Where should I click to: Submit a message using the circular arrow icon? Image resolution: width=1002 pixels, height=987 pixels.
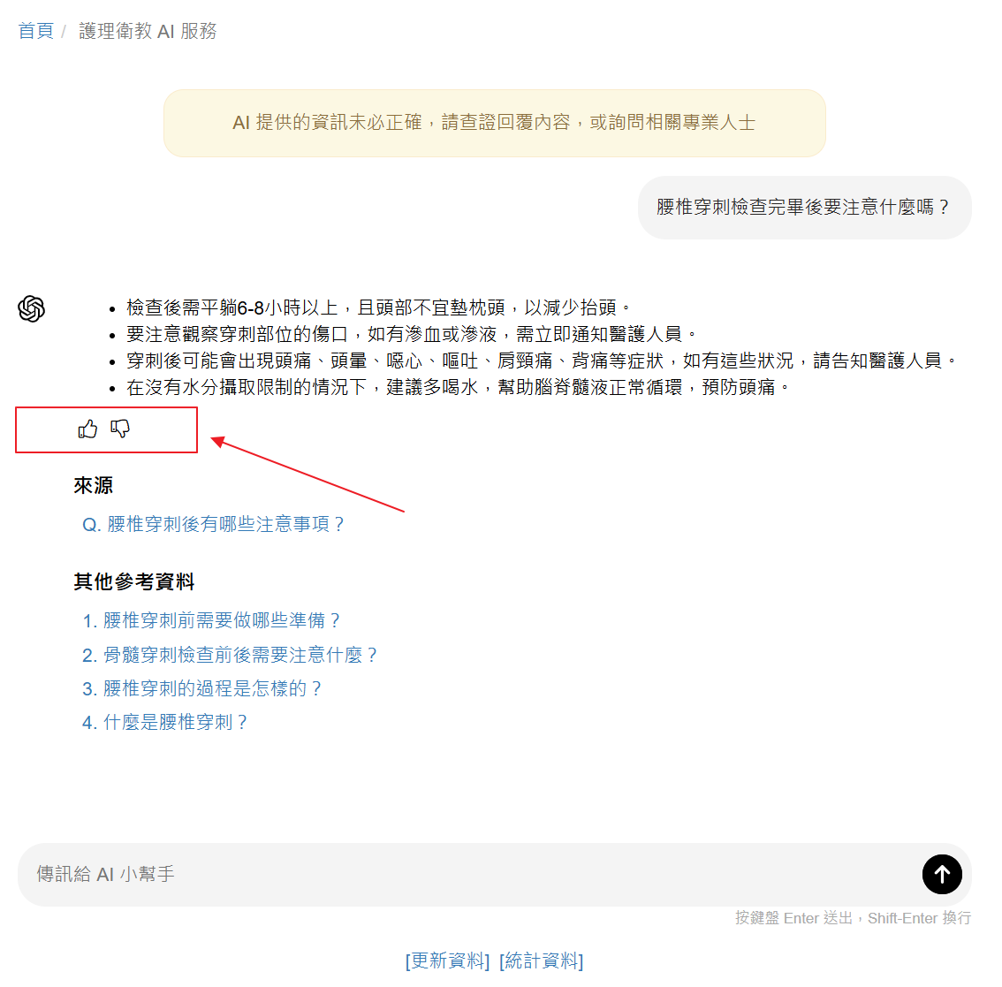942,874
